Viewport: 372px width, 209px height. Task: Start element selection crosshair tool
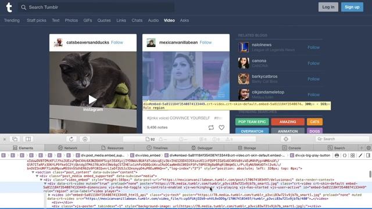tap(285, 139)
